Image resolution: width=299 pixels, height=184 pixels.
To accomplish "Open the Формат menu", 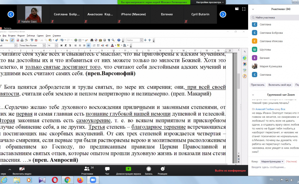I will coord(21,36).
